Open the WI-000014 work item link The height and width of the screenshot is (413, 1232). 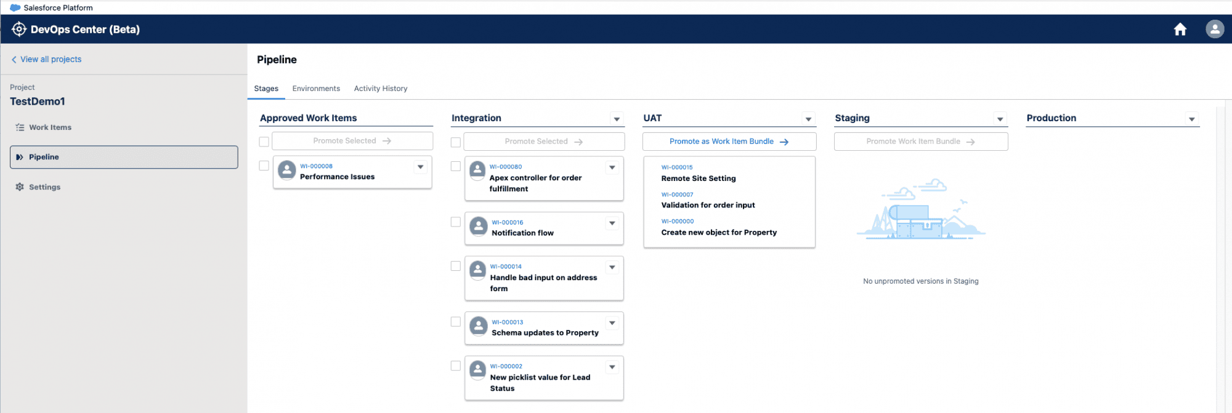[x=506, y=267]
